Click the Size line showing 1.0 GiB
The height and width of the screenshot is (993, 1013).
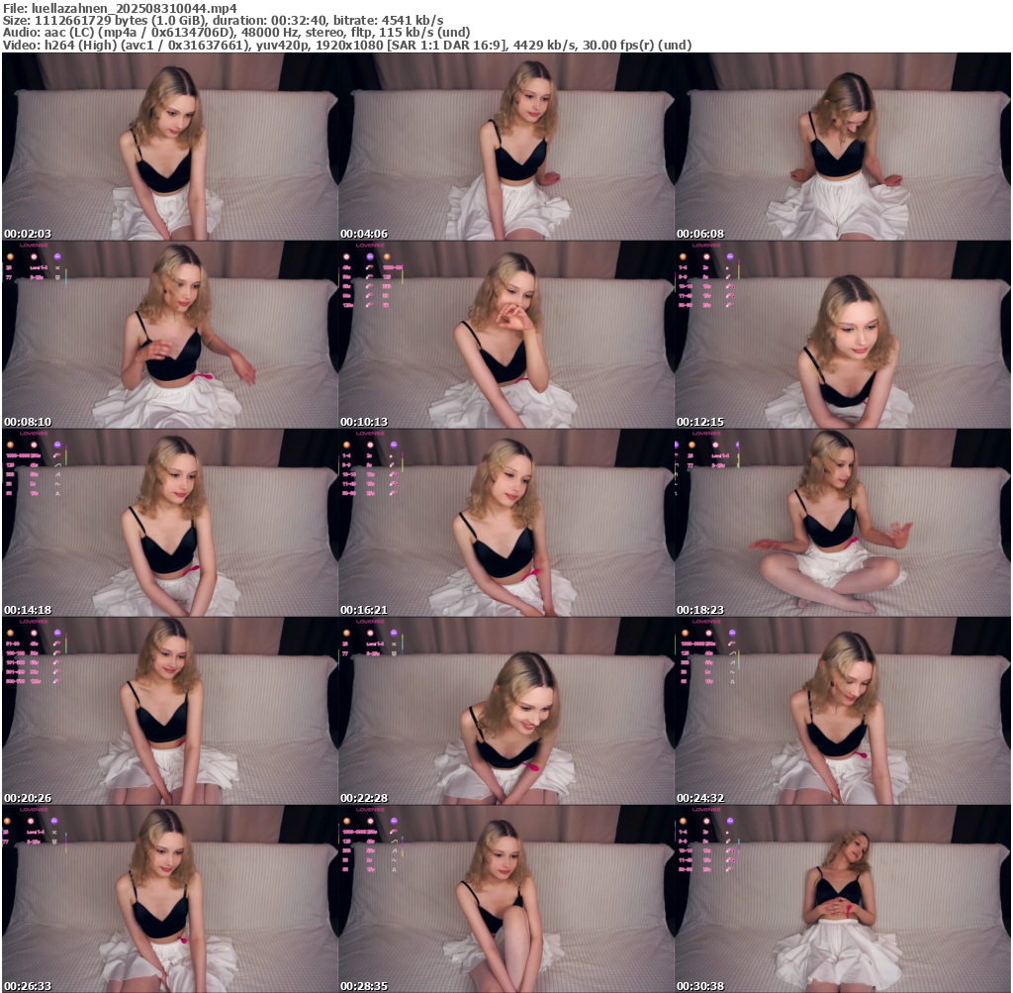coord(223,20)
